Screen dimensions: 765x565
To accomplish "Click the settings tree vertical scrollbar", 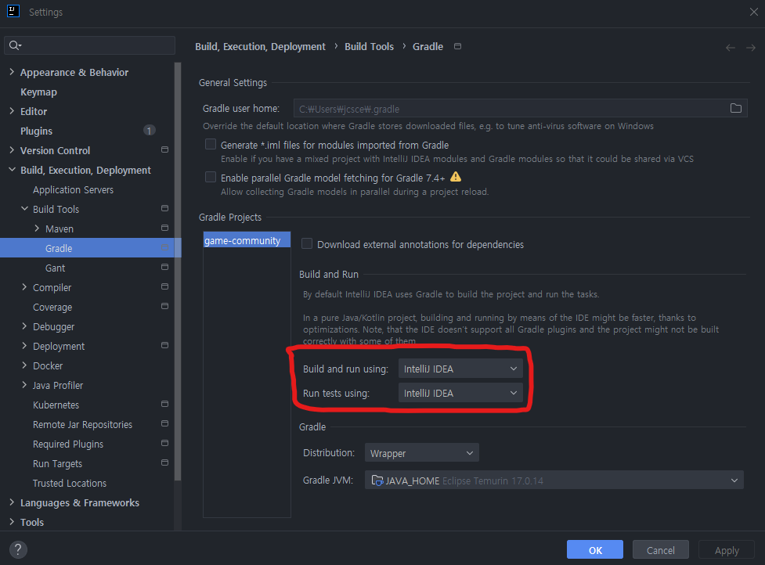I will [178, 271].
